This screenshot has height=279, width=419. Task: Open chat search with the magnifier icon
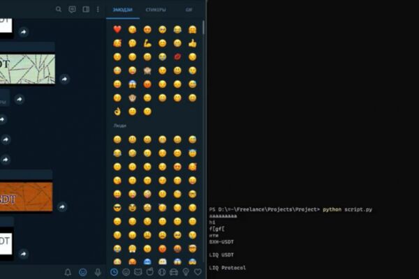[x=58, y=10]
